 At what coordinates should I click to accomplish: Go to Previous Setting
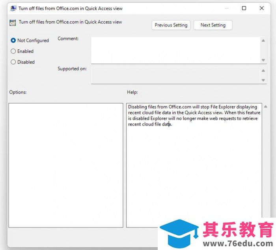pyautogui.click(x=171, y=25)
